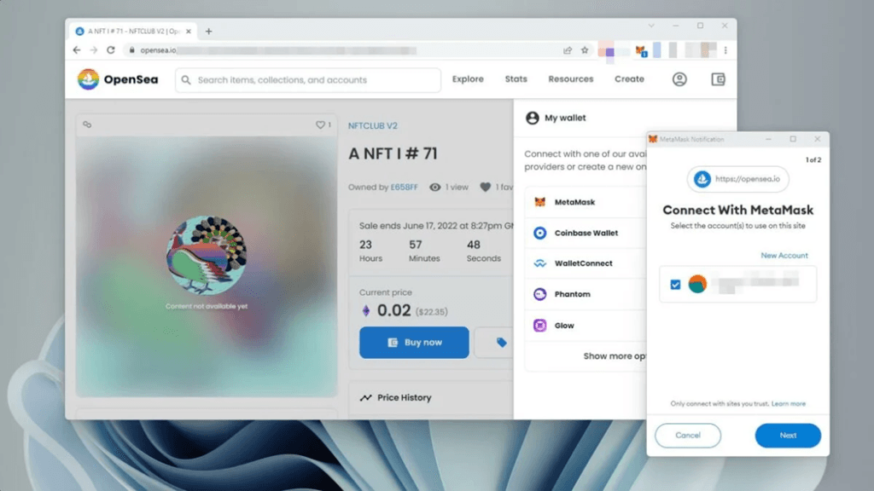Open the MetaMask fox extension icon
874x491 pixels.
[641, 50]
